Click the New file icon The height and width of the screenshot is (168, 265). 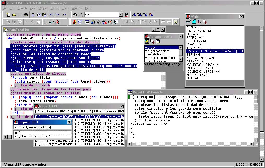pyautogui.click(x=8, y=15)
